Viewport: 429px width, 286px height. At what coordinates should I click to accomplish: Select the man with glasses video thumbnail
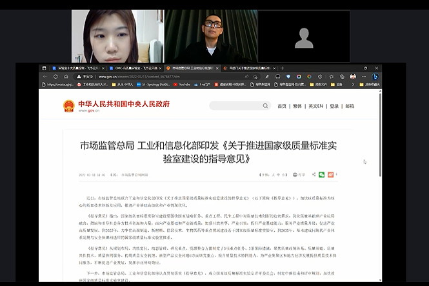(x=211, y=36)
